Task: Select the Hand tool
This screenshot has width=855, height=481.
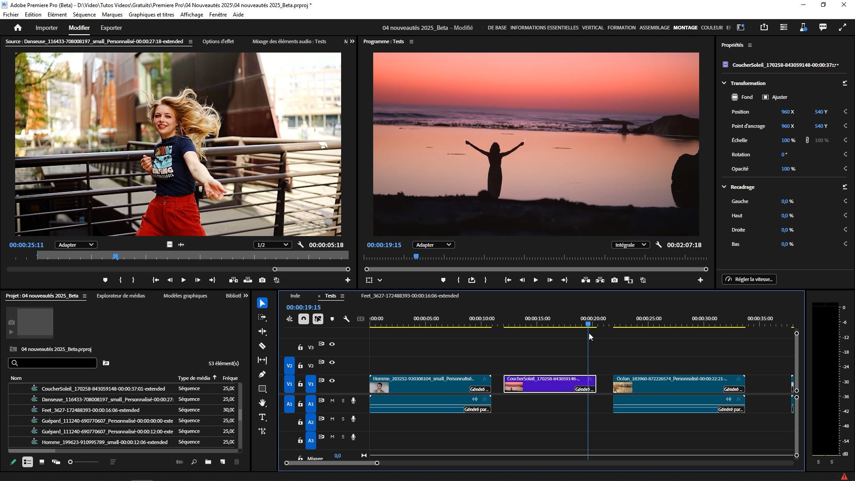Action: click(262, 403)
